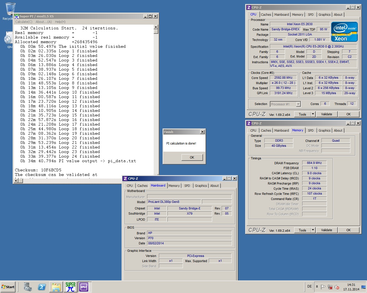Image resolution: width=367 pixels, height=293 pixels.
Task: Click the ProLiant DL380p Gen8 model field
Action: [174, 202]
